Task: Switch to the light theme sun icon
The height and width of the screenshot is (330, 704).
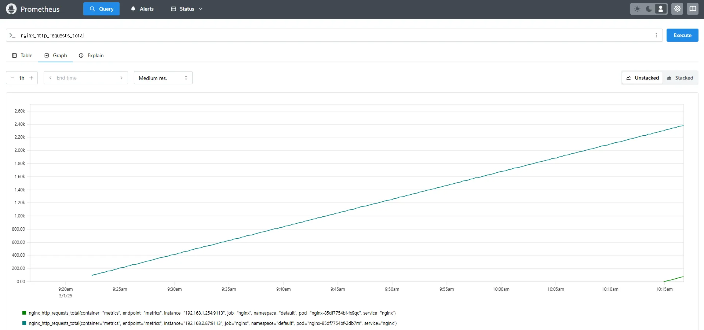Action: coord(637,9)
